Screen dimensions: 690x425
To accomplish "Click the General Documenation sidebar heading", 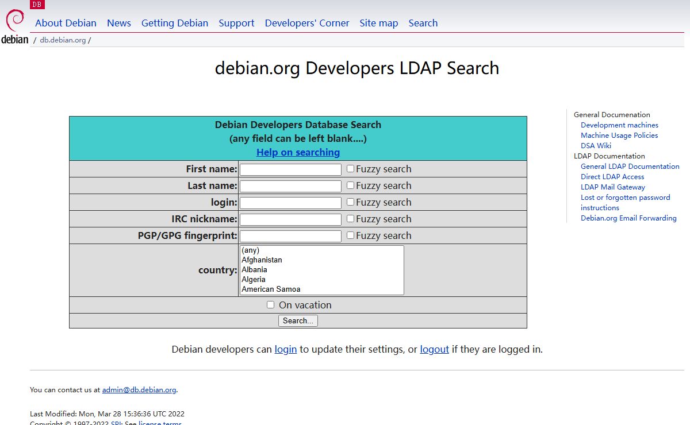I will [612, 115].
